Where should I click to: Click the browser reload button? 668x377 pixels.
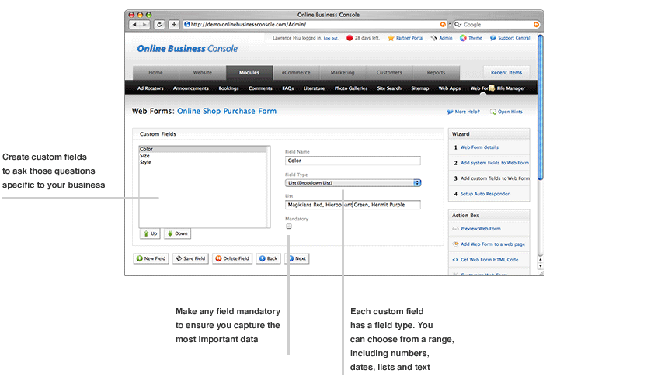click(159, 25)
